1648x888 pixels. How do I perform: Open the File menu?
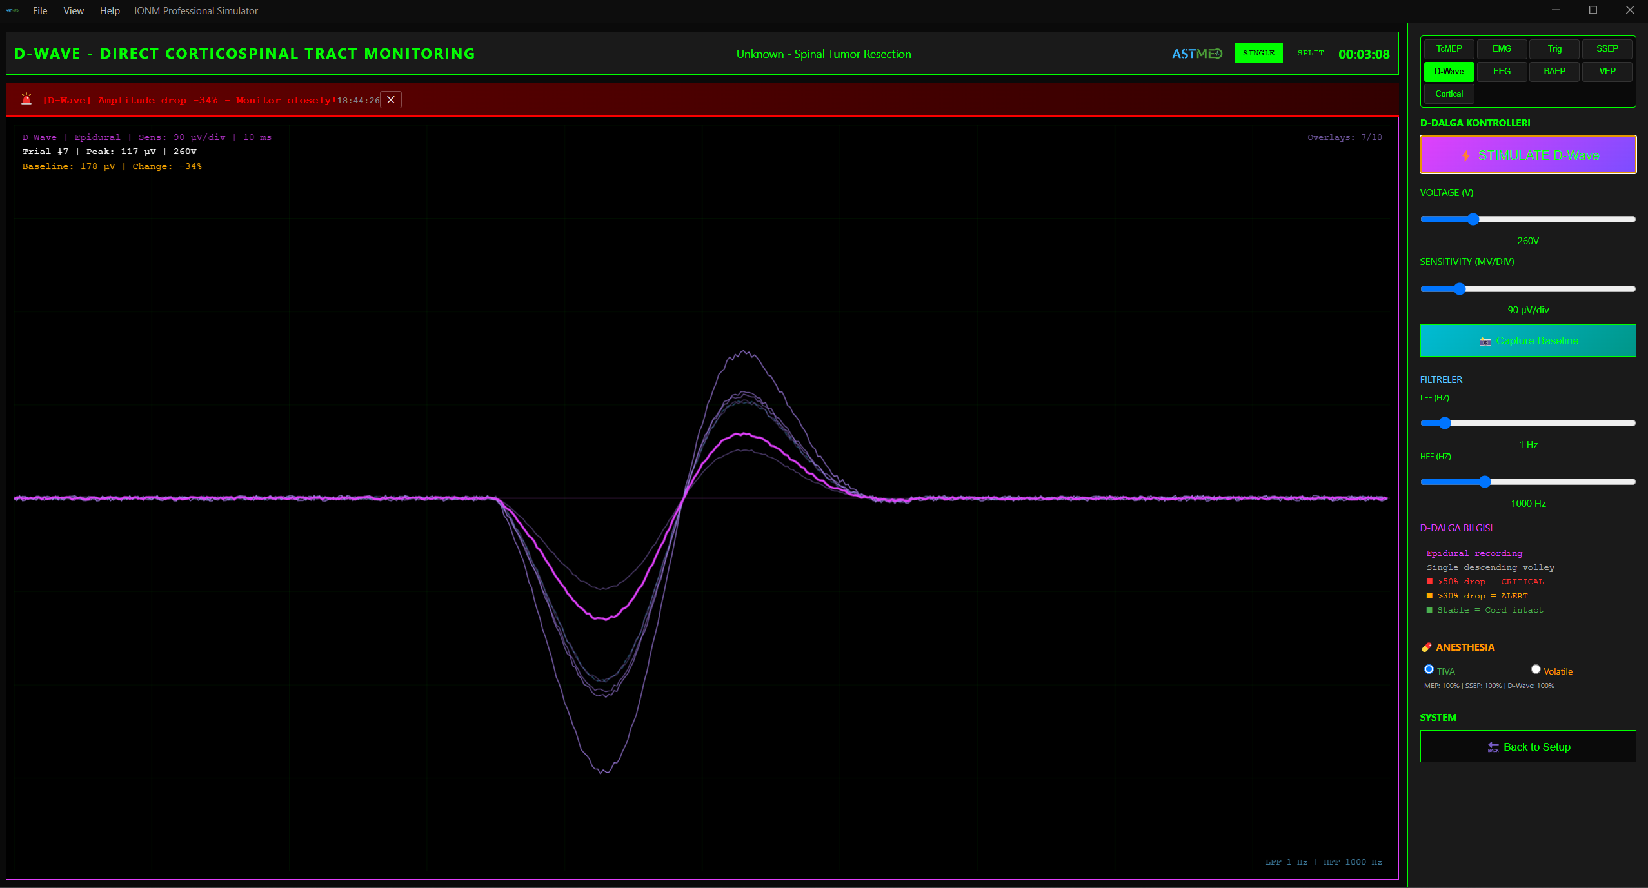pyautogui.click(x=40, y=10)
